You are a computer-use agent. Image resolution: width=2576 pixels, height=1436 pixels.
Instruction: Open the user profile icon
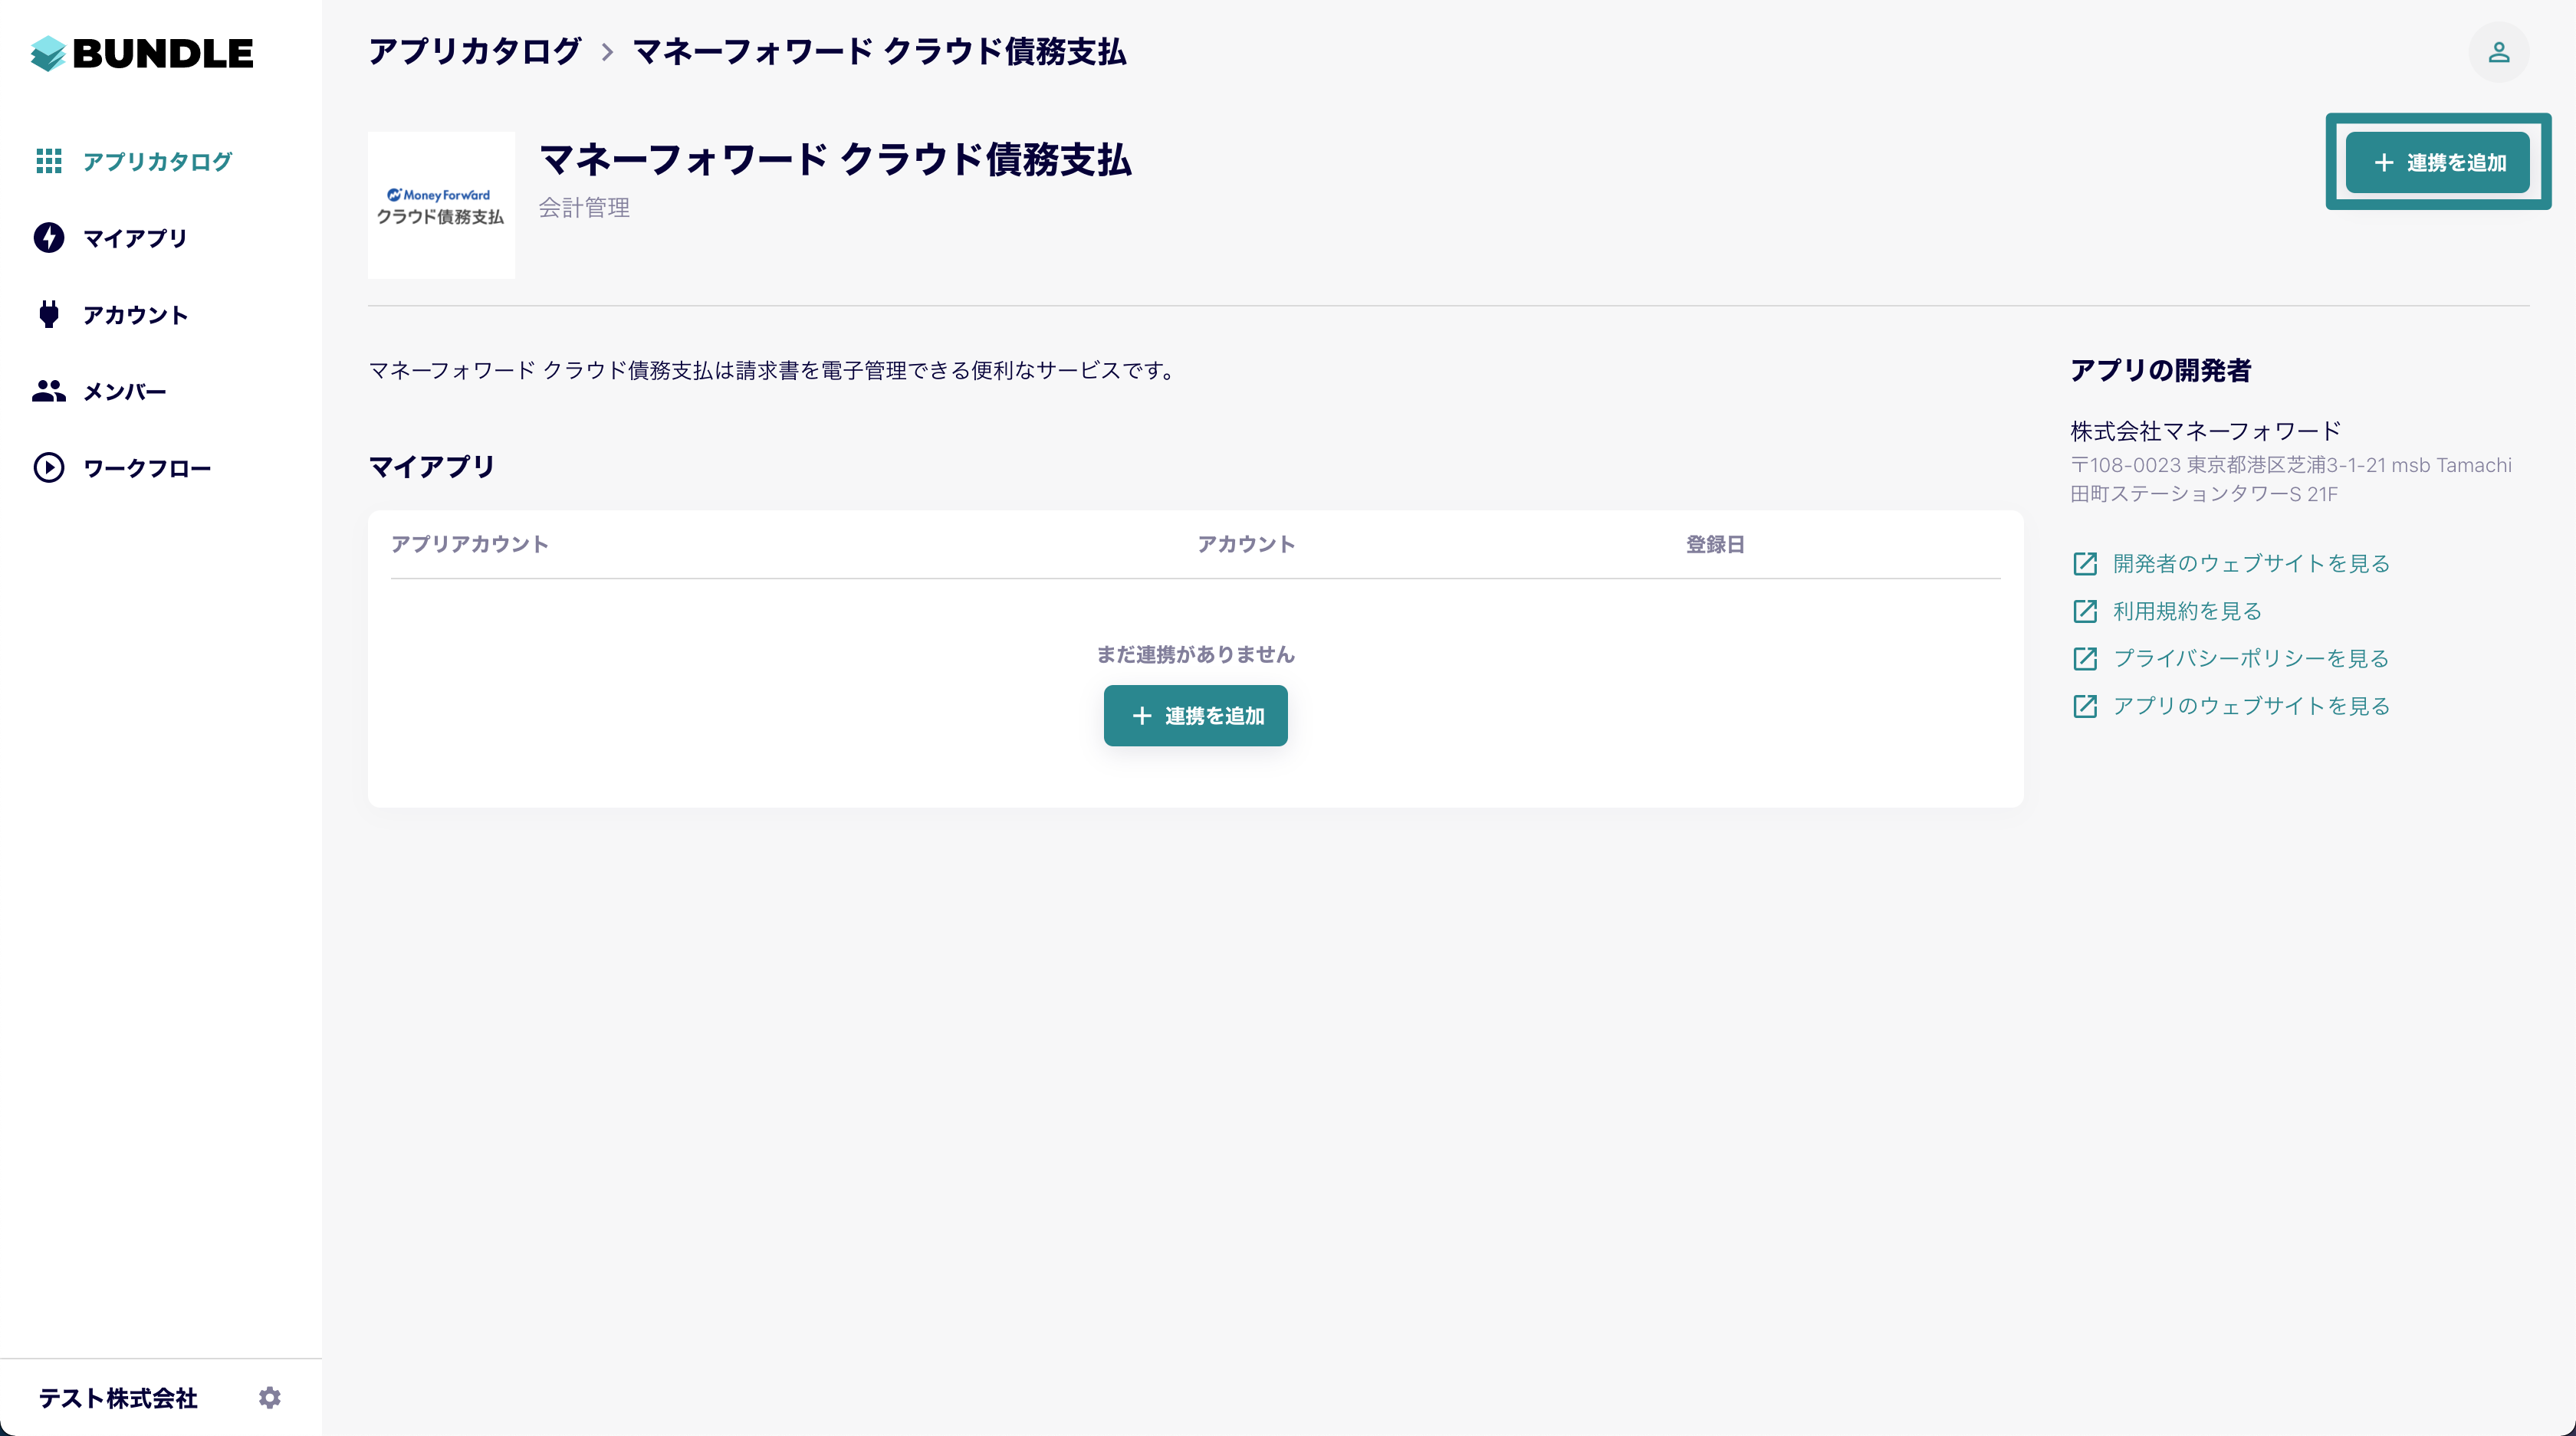point(2498,52)
